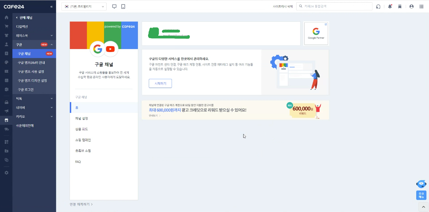Click the 600,000 reward banner
Screen dimensions: 429x212
click(235, 110)
